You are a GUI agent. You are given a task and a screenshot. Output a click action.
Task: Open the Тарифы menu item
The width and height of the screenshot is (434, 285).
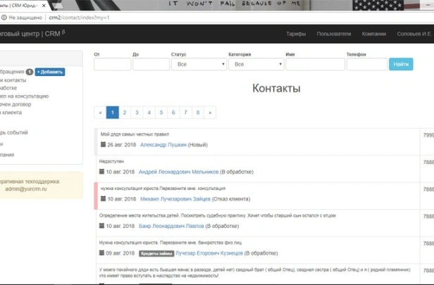click(x=296, y=34)
